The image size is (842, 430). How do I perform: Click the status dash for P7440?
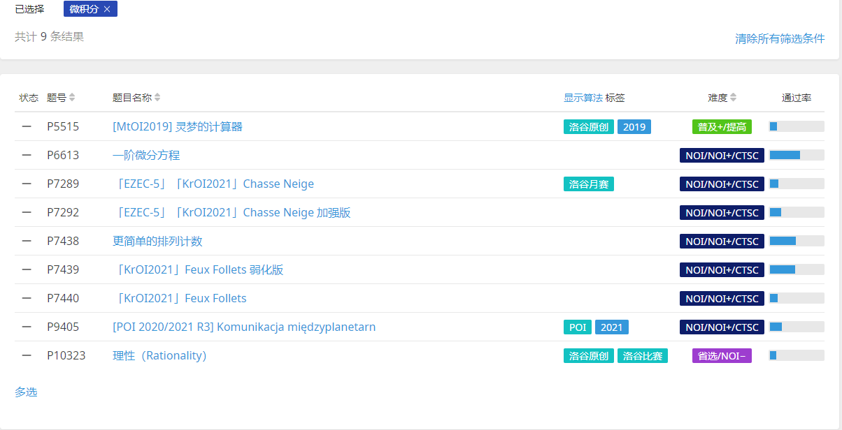27,298
